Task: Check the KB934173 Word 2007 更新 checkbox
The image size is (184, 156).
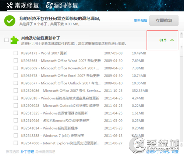Action: [16, 53]
